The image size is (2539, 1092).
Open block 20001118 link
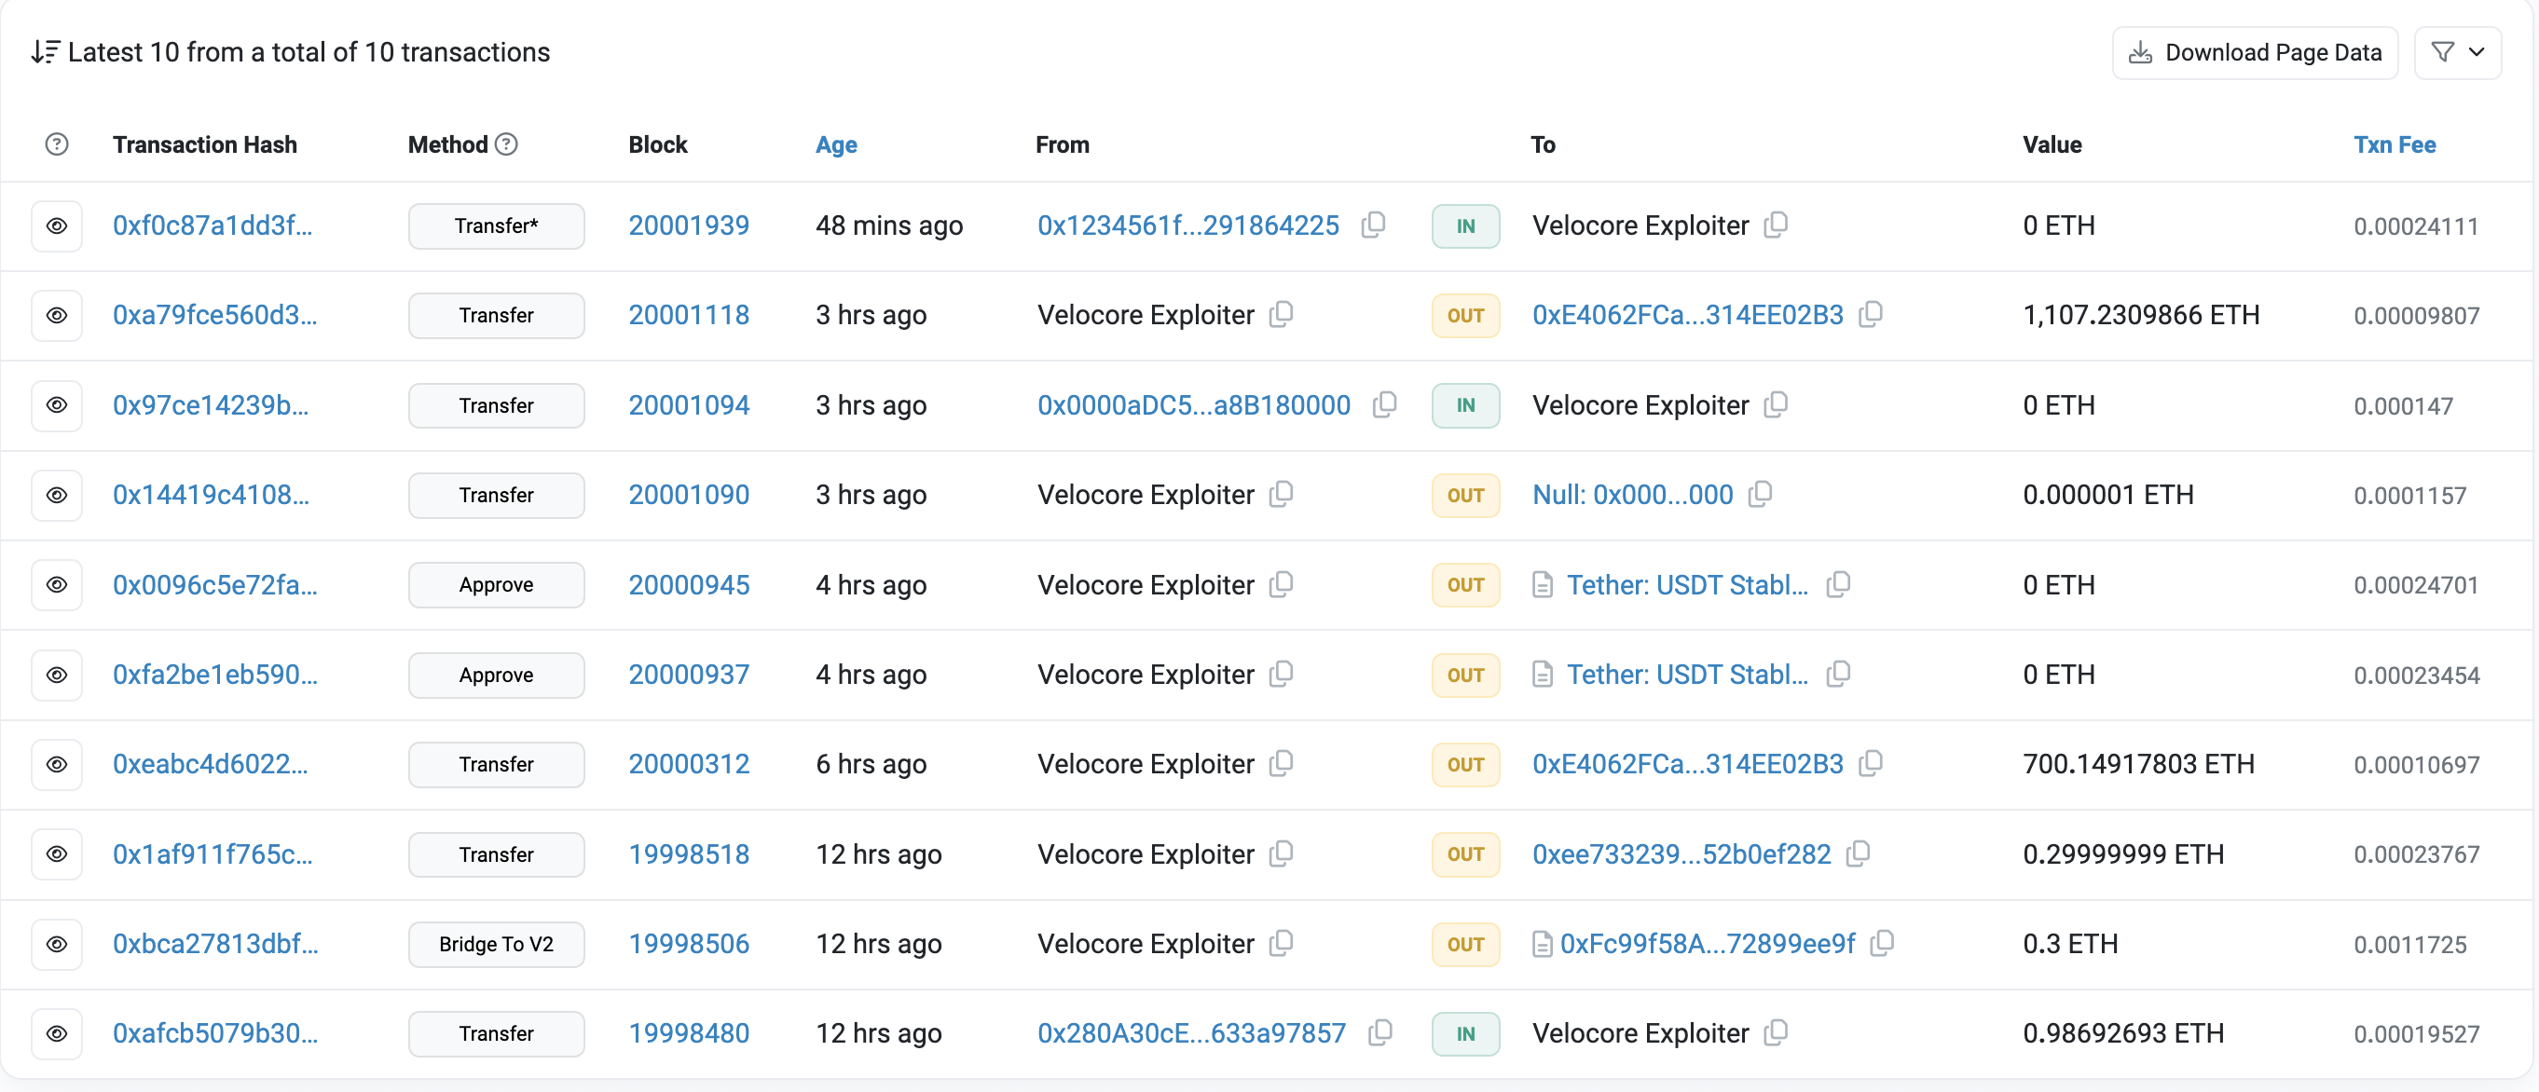[x=689, y=315]
